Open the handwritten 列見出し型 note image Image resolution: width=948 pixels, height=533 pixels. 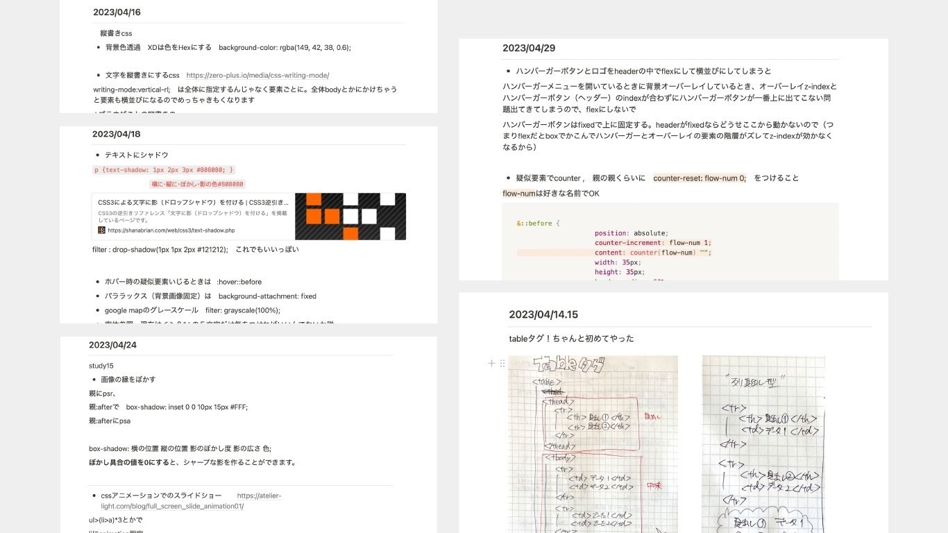pyautogui.click(x=763, y=444)
